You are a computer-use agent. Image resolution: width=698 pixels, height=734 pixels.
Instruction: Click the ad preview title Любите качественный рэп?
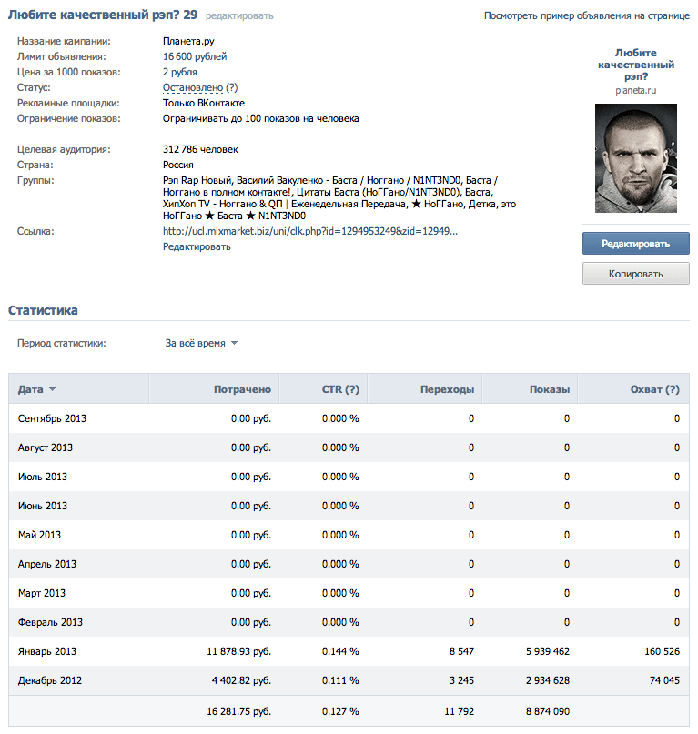(636, 65)
